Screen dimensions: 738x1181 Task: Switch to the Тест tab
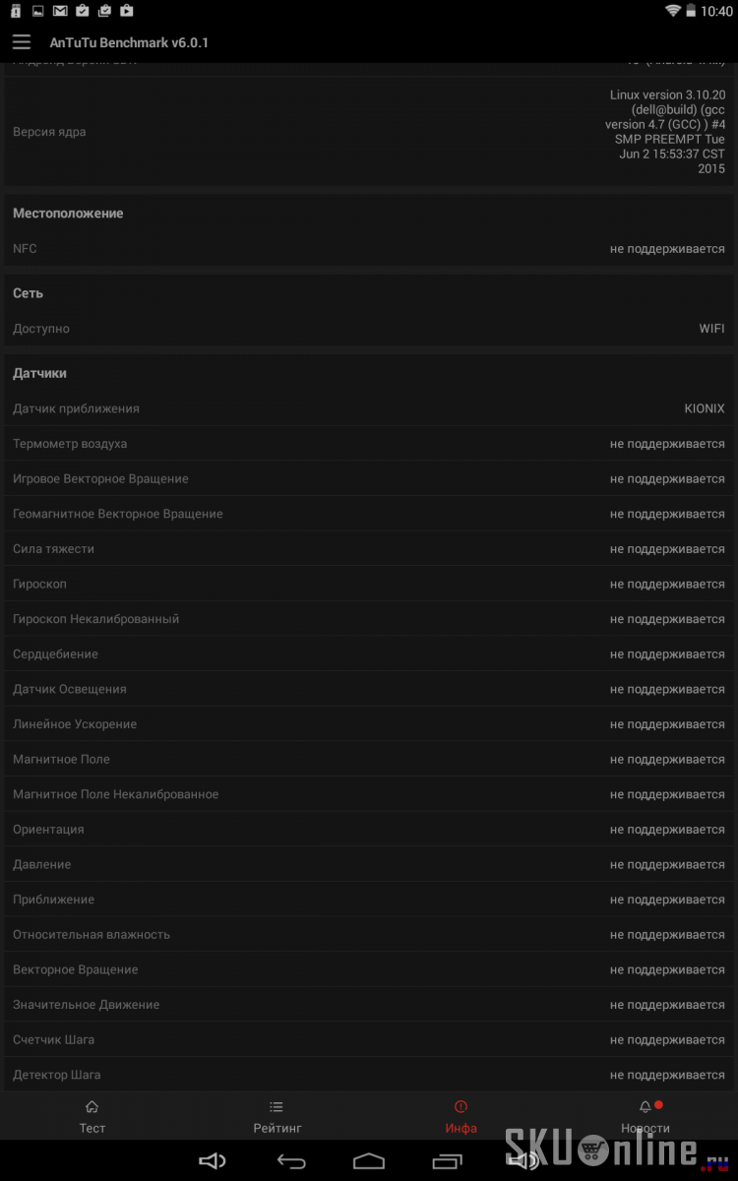[x=92, y=1117]
